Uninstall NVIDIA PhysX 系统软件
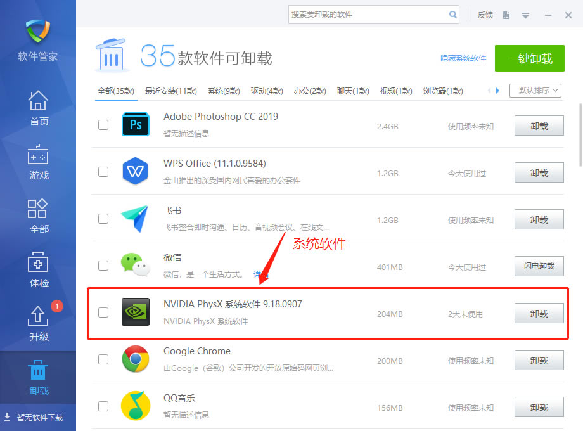Viewport: 583px width, 431px height. (x=539, y=313)
